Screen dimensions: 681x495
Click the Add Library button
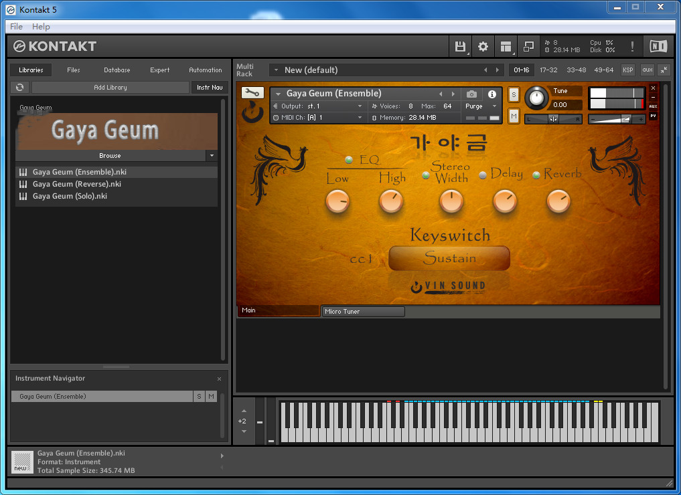(110, 87)
